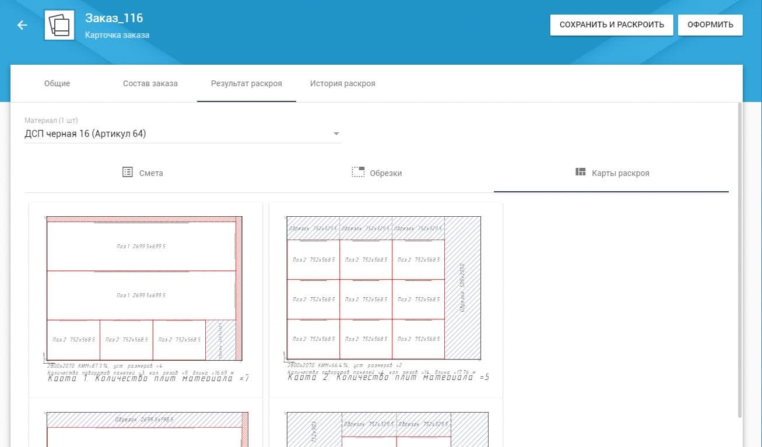Open the Обрезки sub-tab
The width and height of the screenshot is (762, 447).
pos(377,173)
